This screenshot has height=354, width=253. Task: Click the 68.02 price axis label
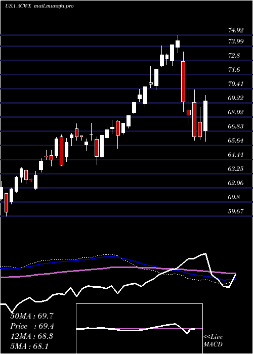[x=236, y=112]
